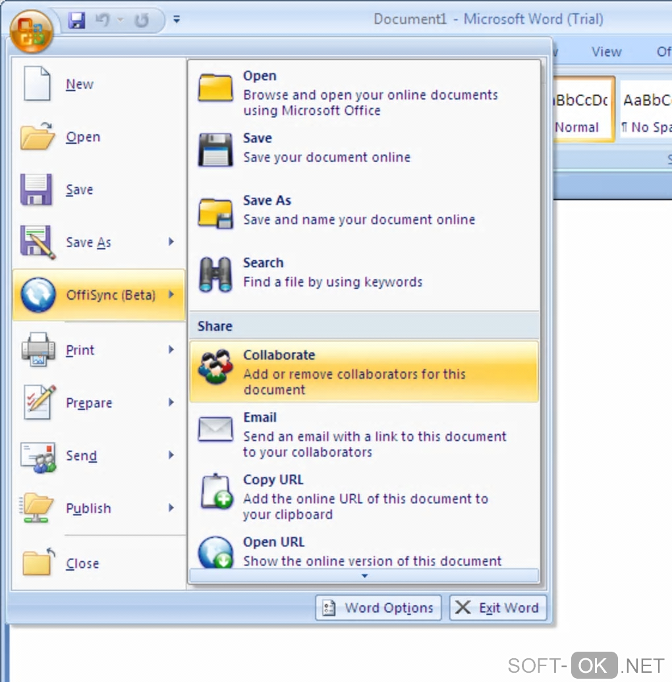Image resolution: width=672 pixels, height=682 pixels.
Task: Click the Email envelope icon
Action: pos(215,429)
